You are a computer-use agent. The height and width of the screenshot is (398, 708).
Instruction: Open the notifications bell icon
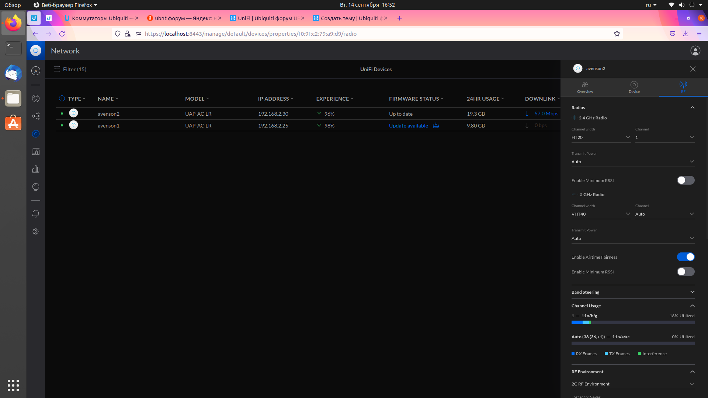(36, 214)
